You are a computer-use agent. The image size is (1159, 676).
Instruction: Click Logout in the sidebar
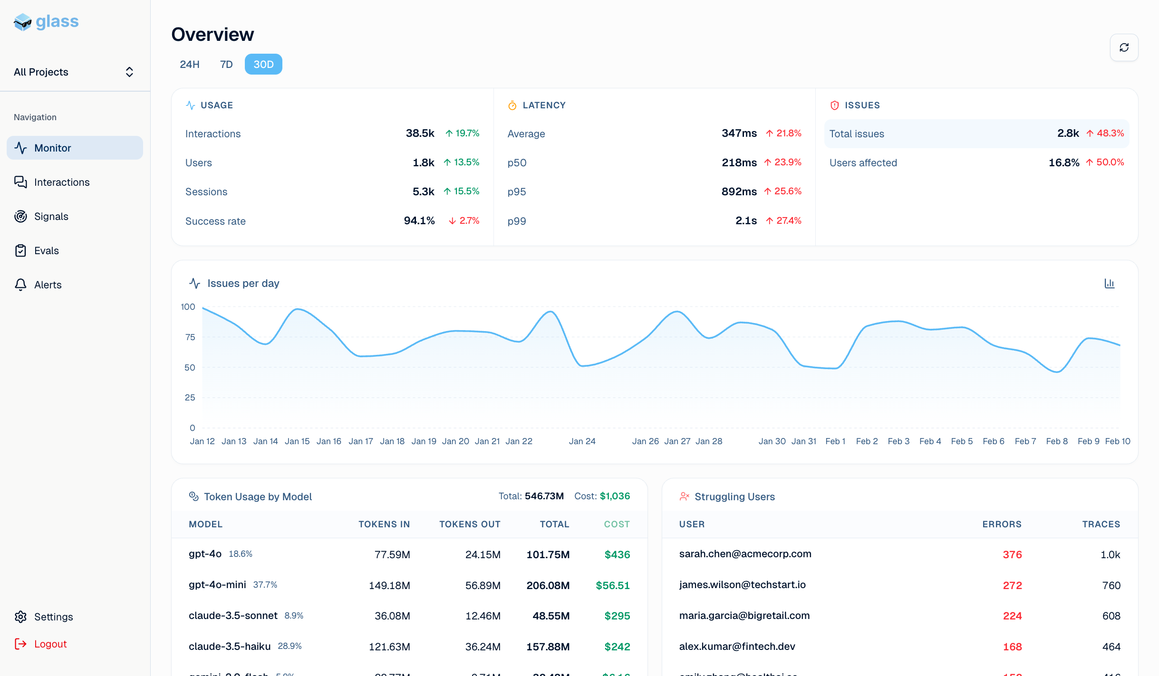pyautogui.click(x=50, y=644)
